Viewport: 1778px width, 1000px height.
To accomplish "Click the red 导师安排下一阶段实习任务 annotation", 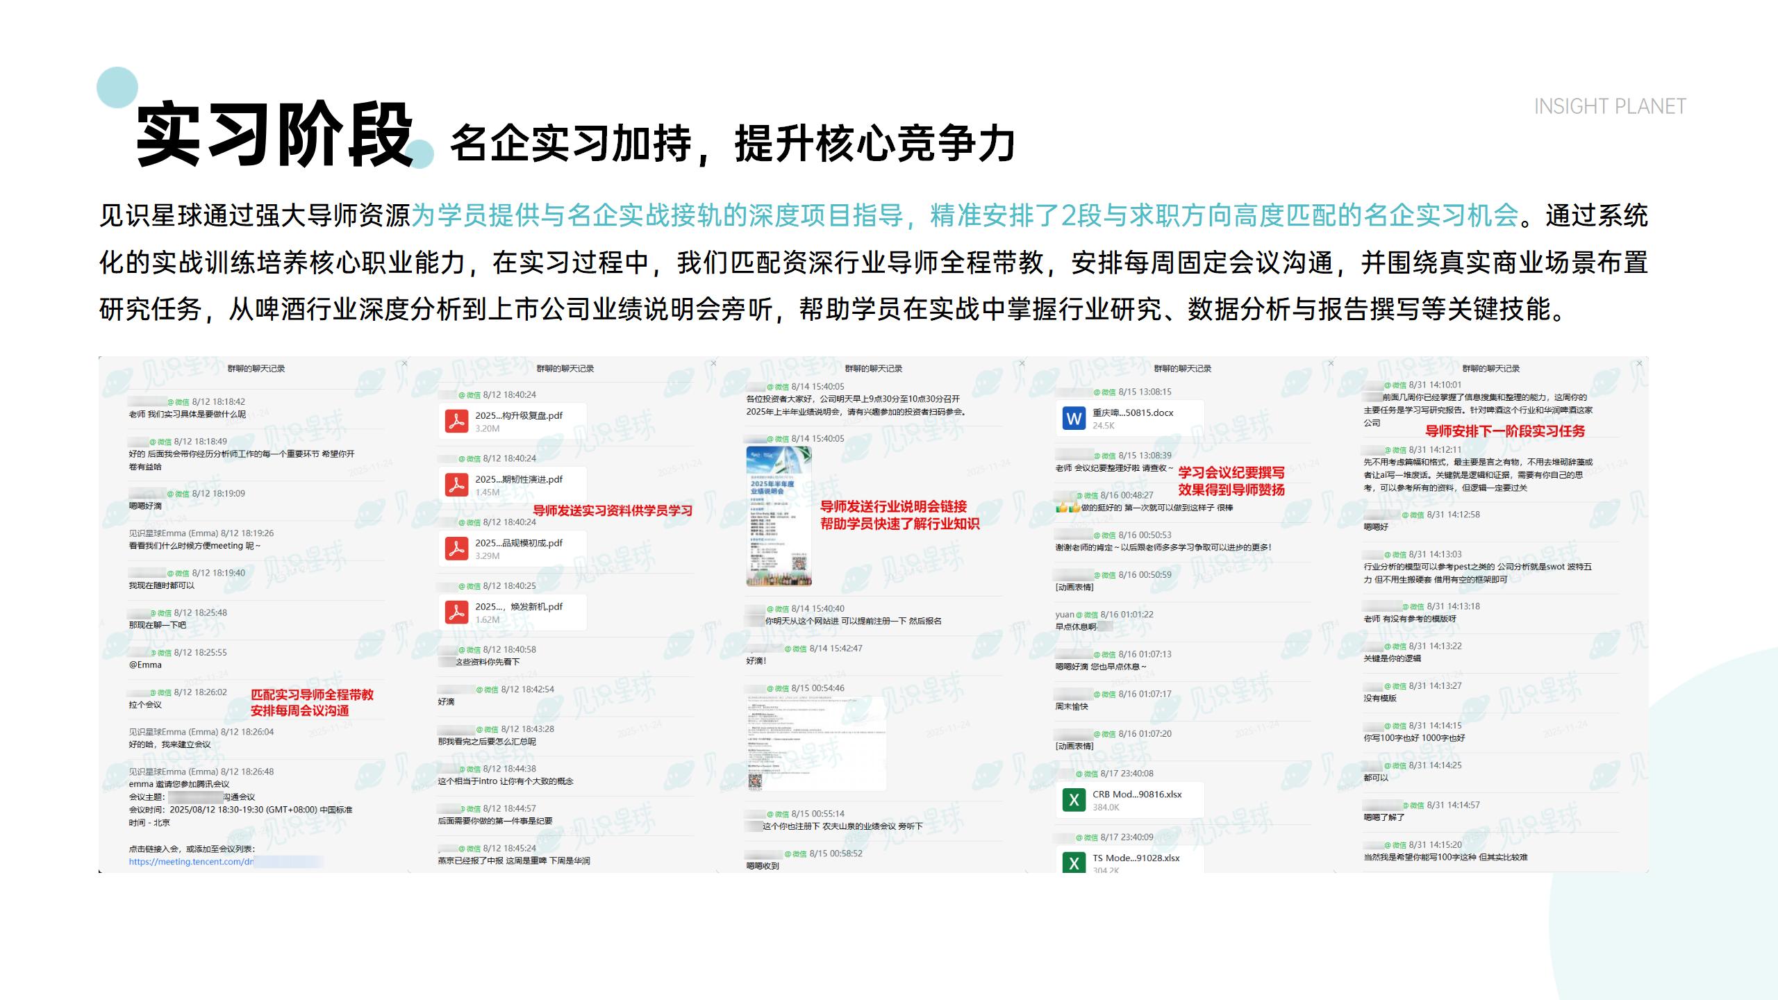I will [x=1505, y=431].
